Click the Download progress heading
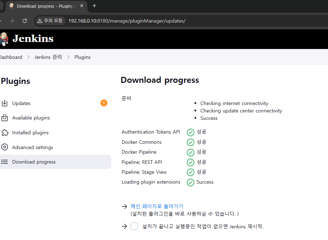This screenshot has width=328, height=240. (160, 80)
